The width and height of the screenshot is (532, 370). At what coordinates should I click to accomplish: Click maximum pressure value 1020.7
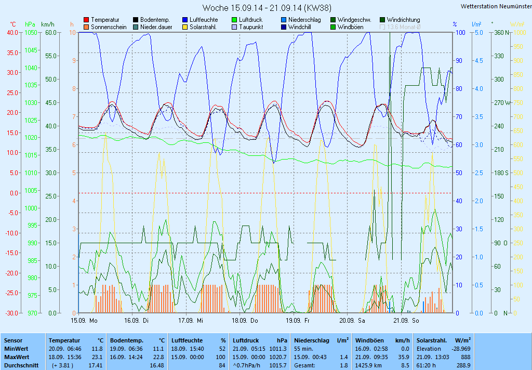click(x=278, y=357)
